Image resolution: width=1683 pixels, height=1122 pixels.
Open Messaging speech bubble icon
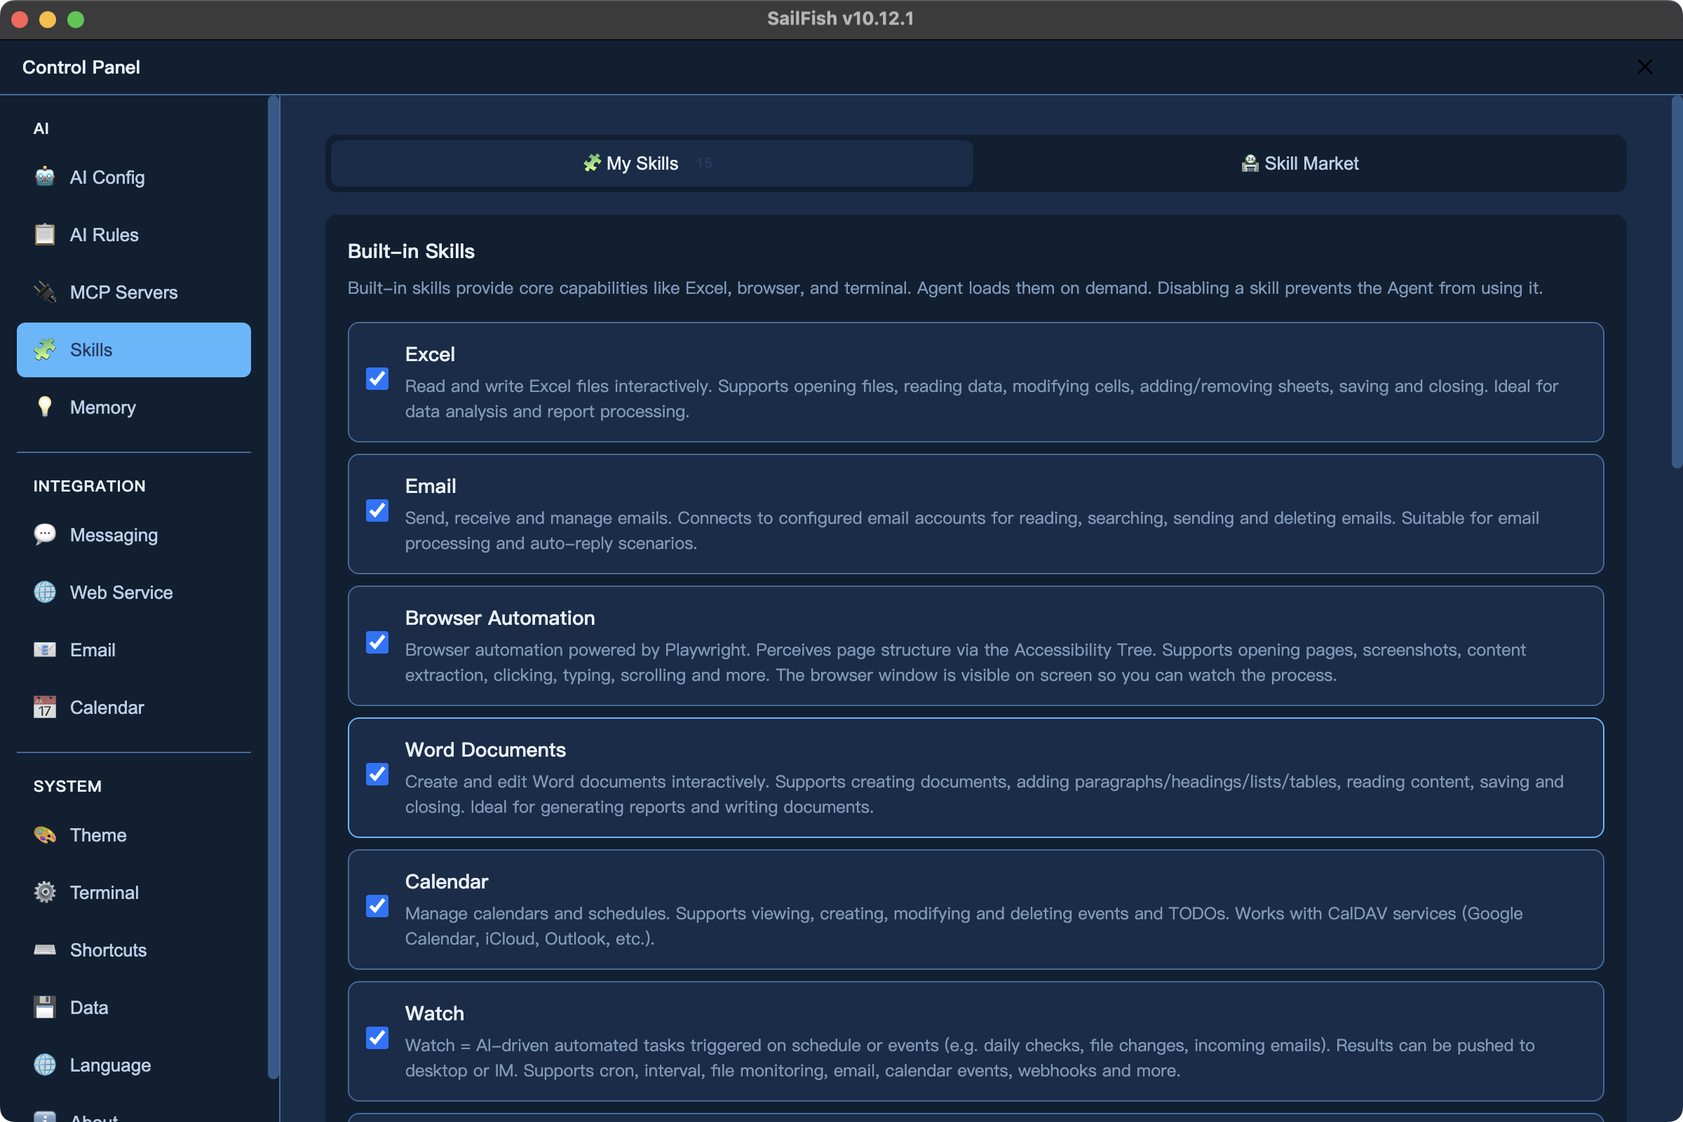(x=44, y=534)
